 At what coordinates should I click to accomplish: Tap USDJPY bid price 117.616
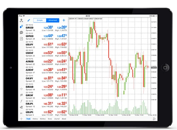(x=48, y=44)
